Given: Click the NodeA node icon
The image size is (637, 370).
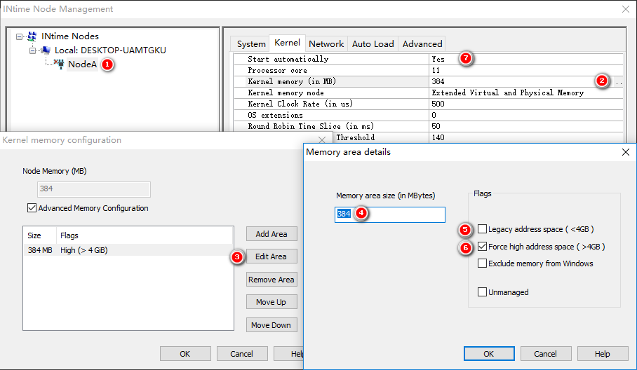Looking at the screenshot, I should coord(60,64).
